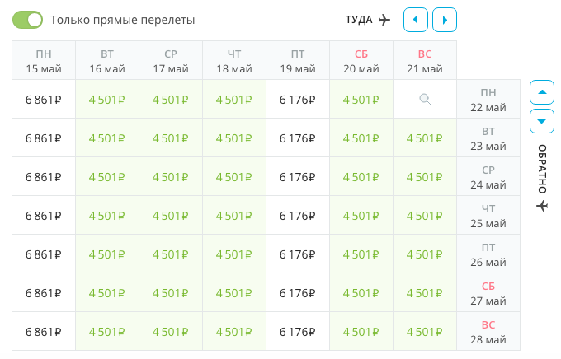Click next departure dates arrow
Viewport: 561px width, 359px height.
point(445,19)
